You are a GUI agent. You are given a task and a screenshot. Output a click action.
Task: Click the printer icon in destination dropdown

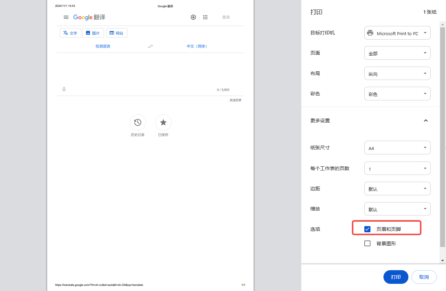(x=370, y=33)
